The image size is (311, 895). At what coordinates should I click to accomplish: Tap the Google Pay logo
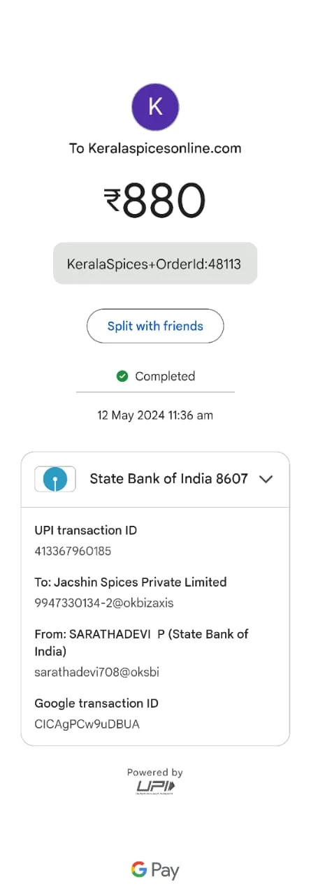(x=155, y=871)
